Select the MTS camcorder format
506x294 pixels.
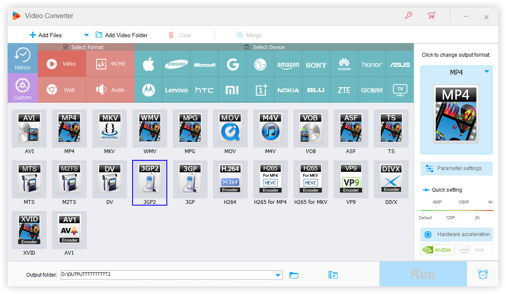click(29, 179)
